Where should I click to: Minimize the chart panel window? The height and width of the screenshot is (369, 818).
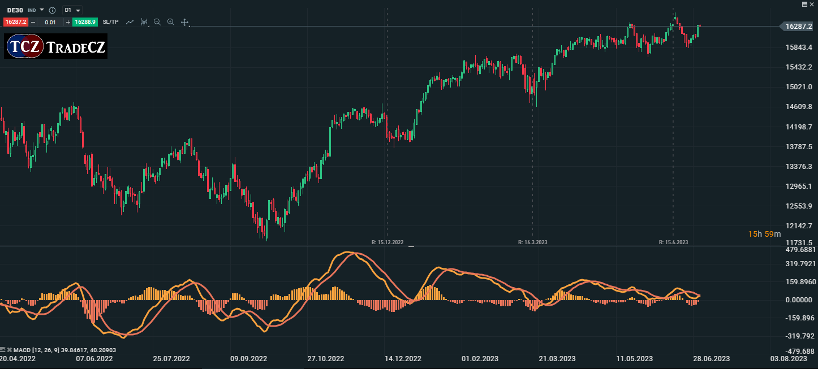(805, 3)
